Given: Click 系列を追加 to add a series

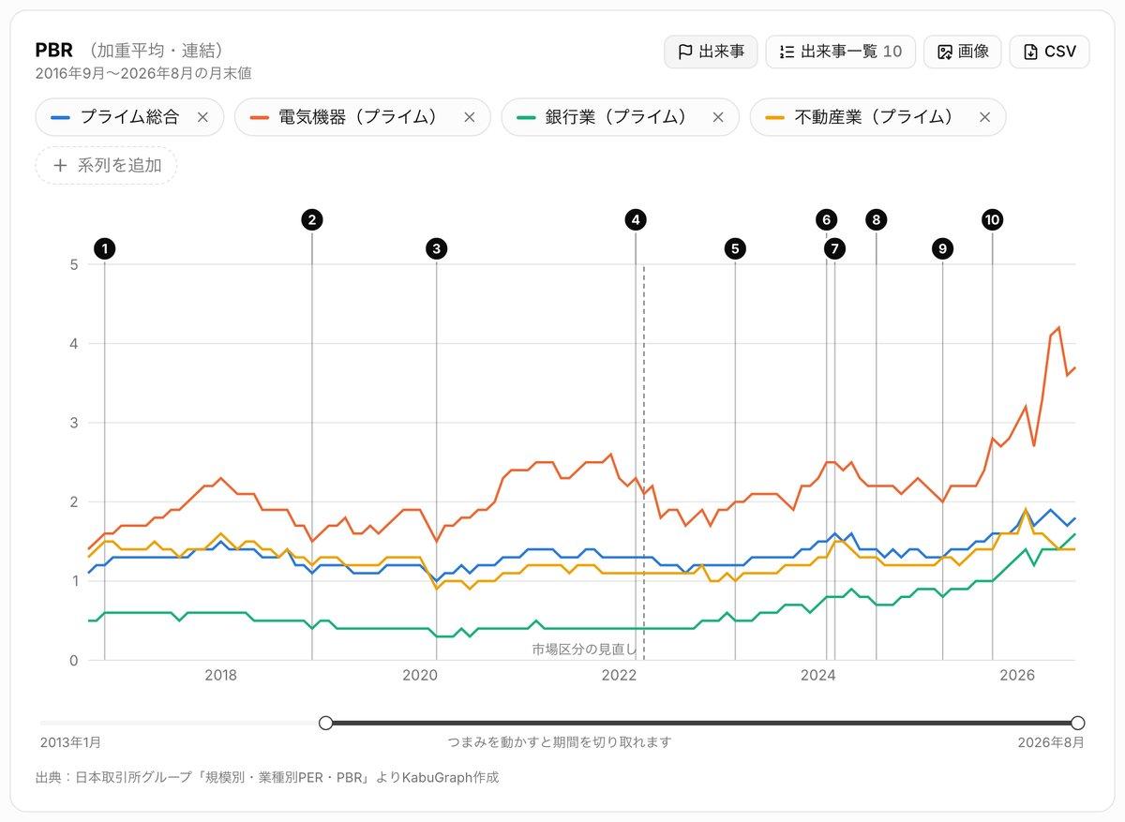Looking at the screenshot, I should [107, 165].
